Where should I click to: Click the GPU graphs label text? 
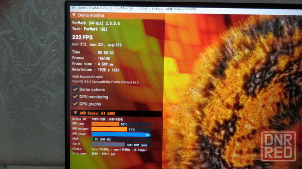coord(90,104)
